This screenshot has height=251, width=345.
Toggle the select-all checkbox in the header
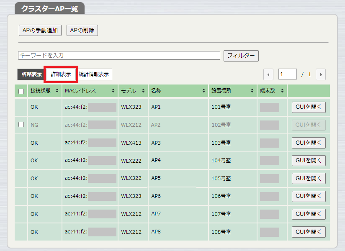[21, 90]
